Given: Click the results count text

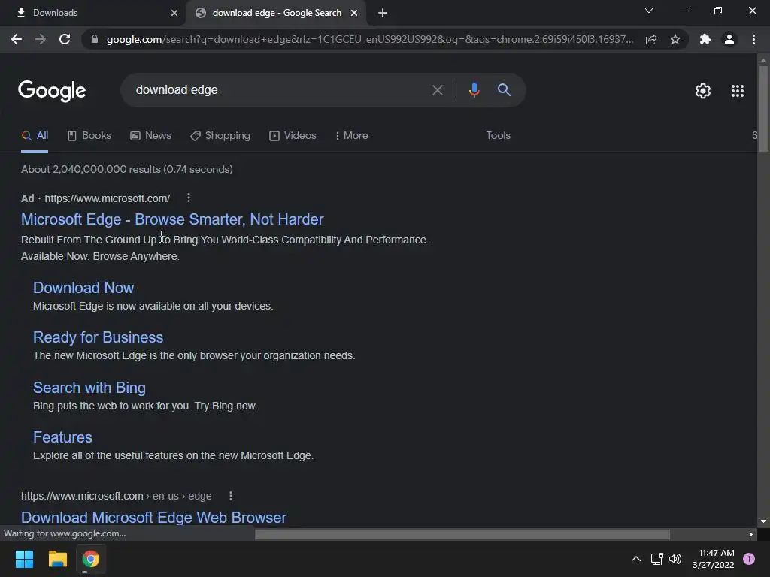Looking at the screenshot, I should point(126,169).
